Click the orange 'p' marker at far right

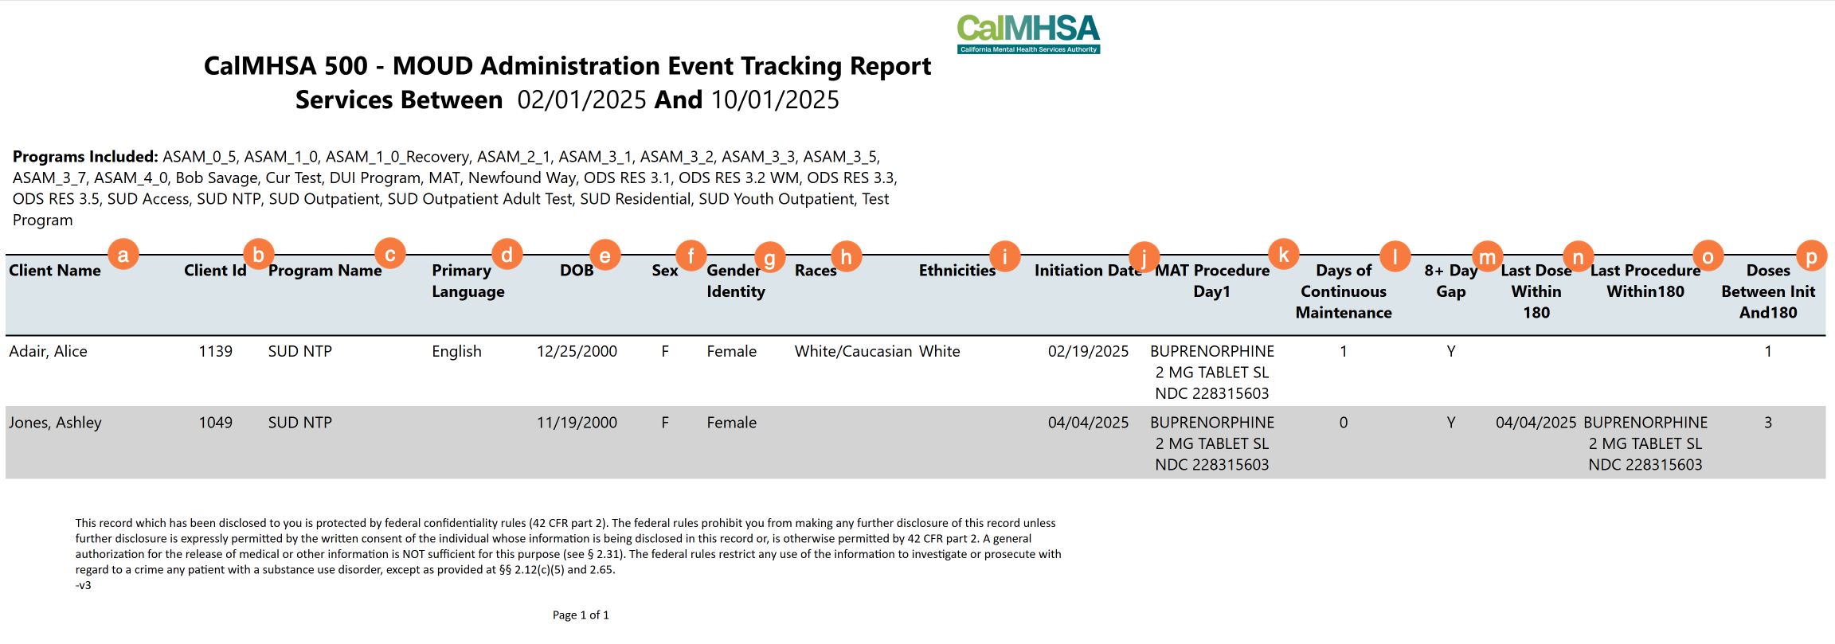click(1811, 256)
